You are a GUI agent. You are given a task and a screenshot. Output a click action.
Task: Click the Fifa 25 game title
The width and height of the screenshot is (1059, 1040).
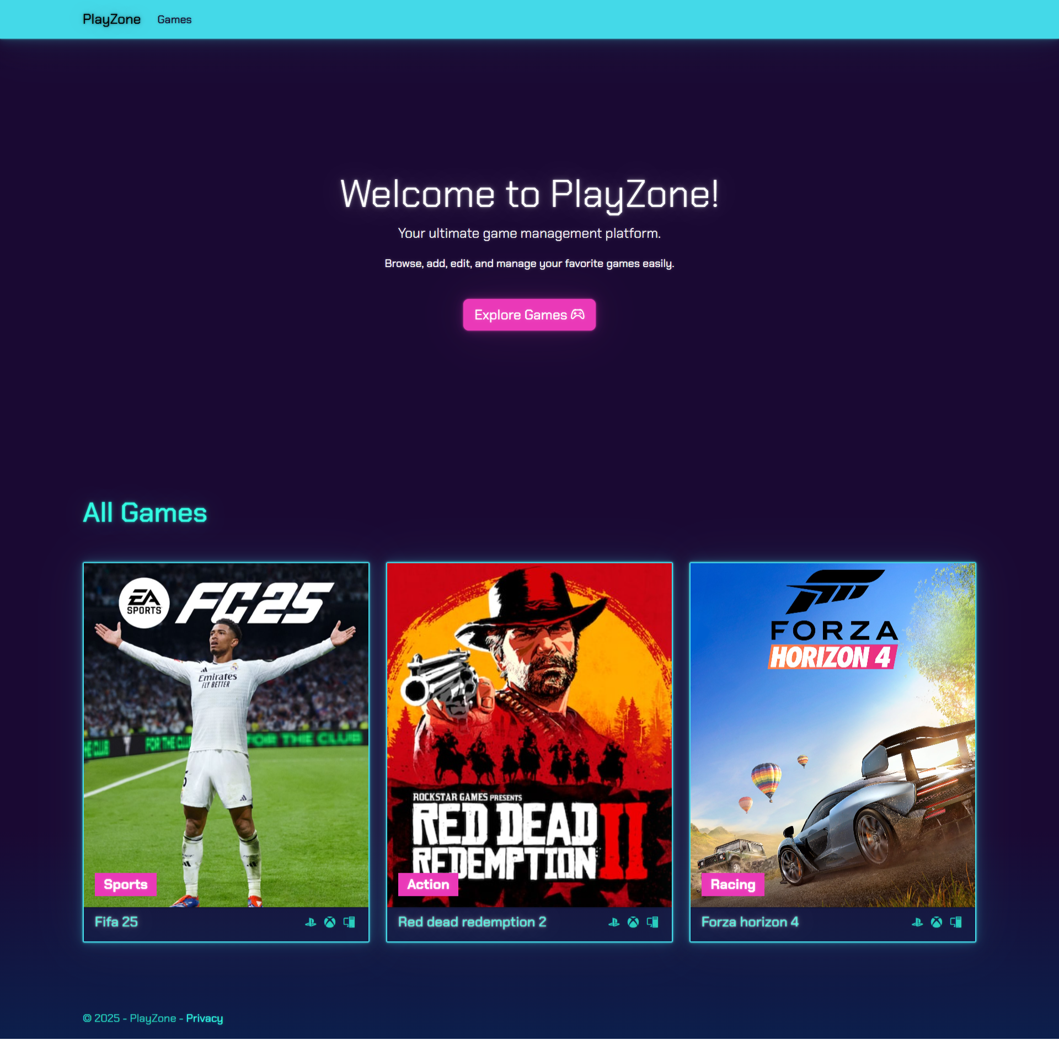[116, 922]
